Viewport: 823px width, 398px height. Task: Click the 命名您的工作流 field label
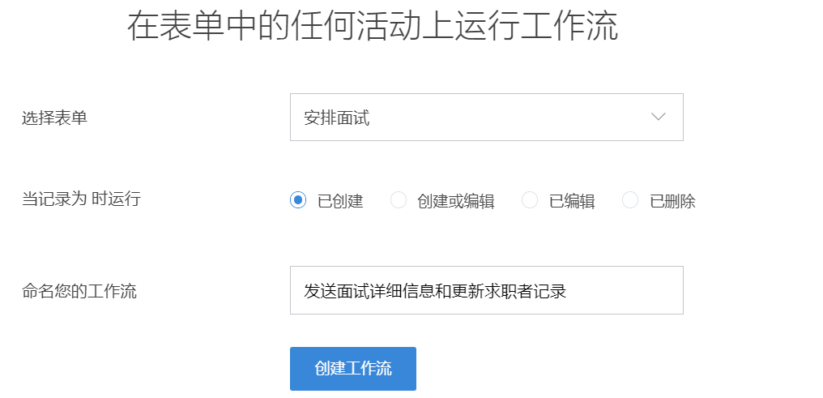pos(79,291)
